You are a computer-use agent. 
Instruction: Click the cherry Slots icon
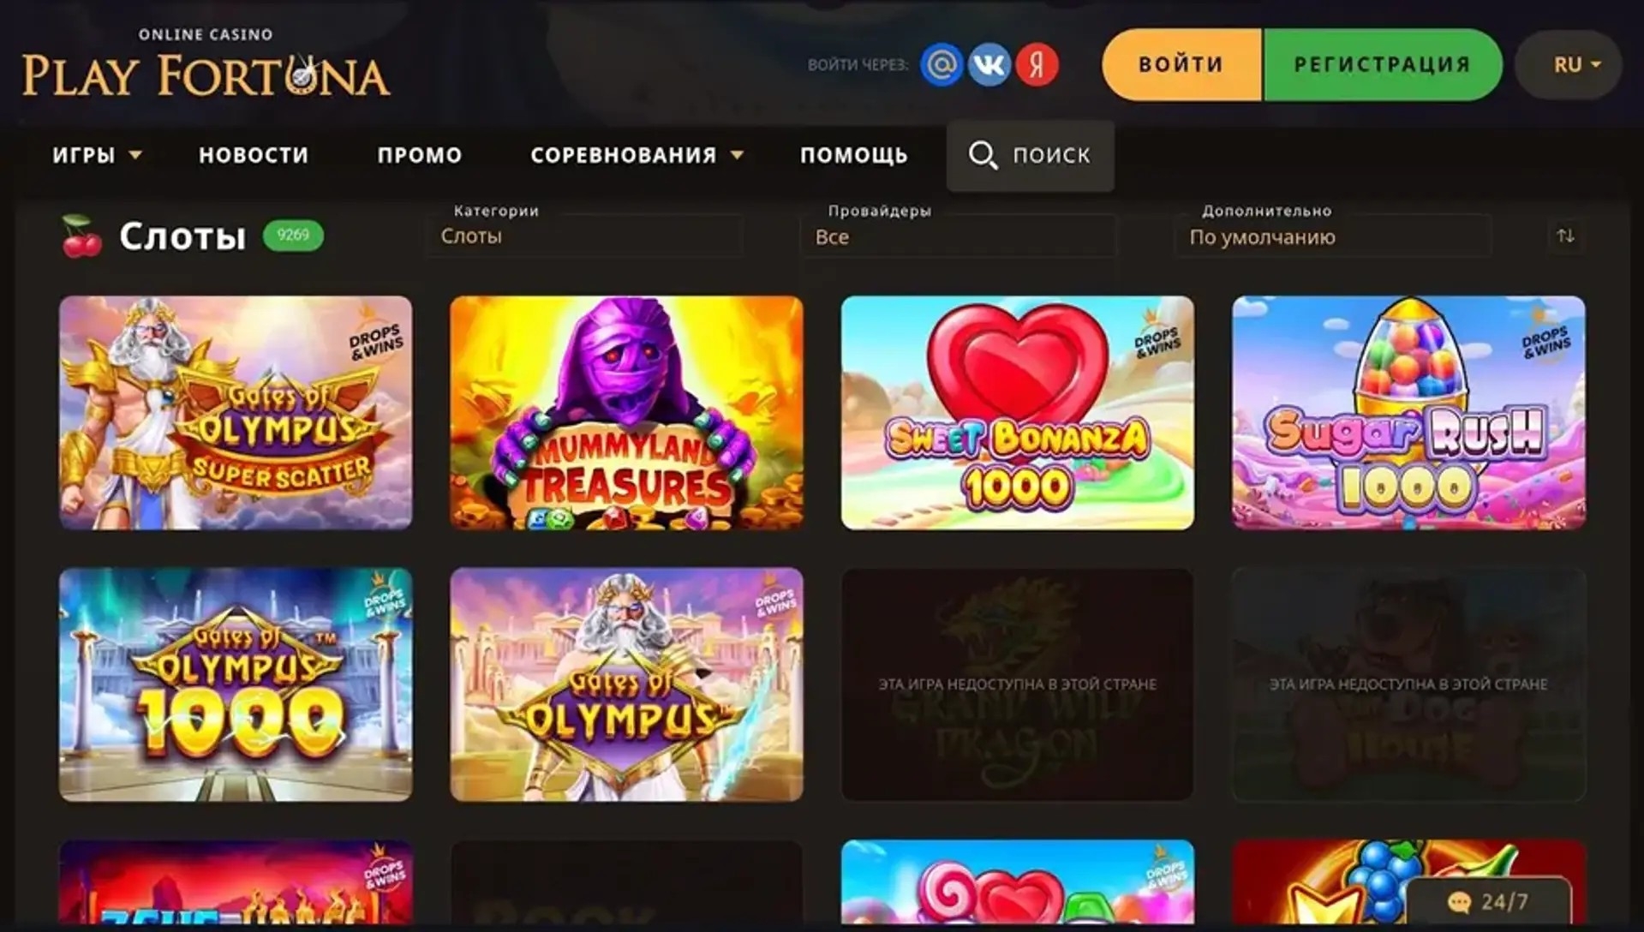coord(81,236)
